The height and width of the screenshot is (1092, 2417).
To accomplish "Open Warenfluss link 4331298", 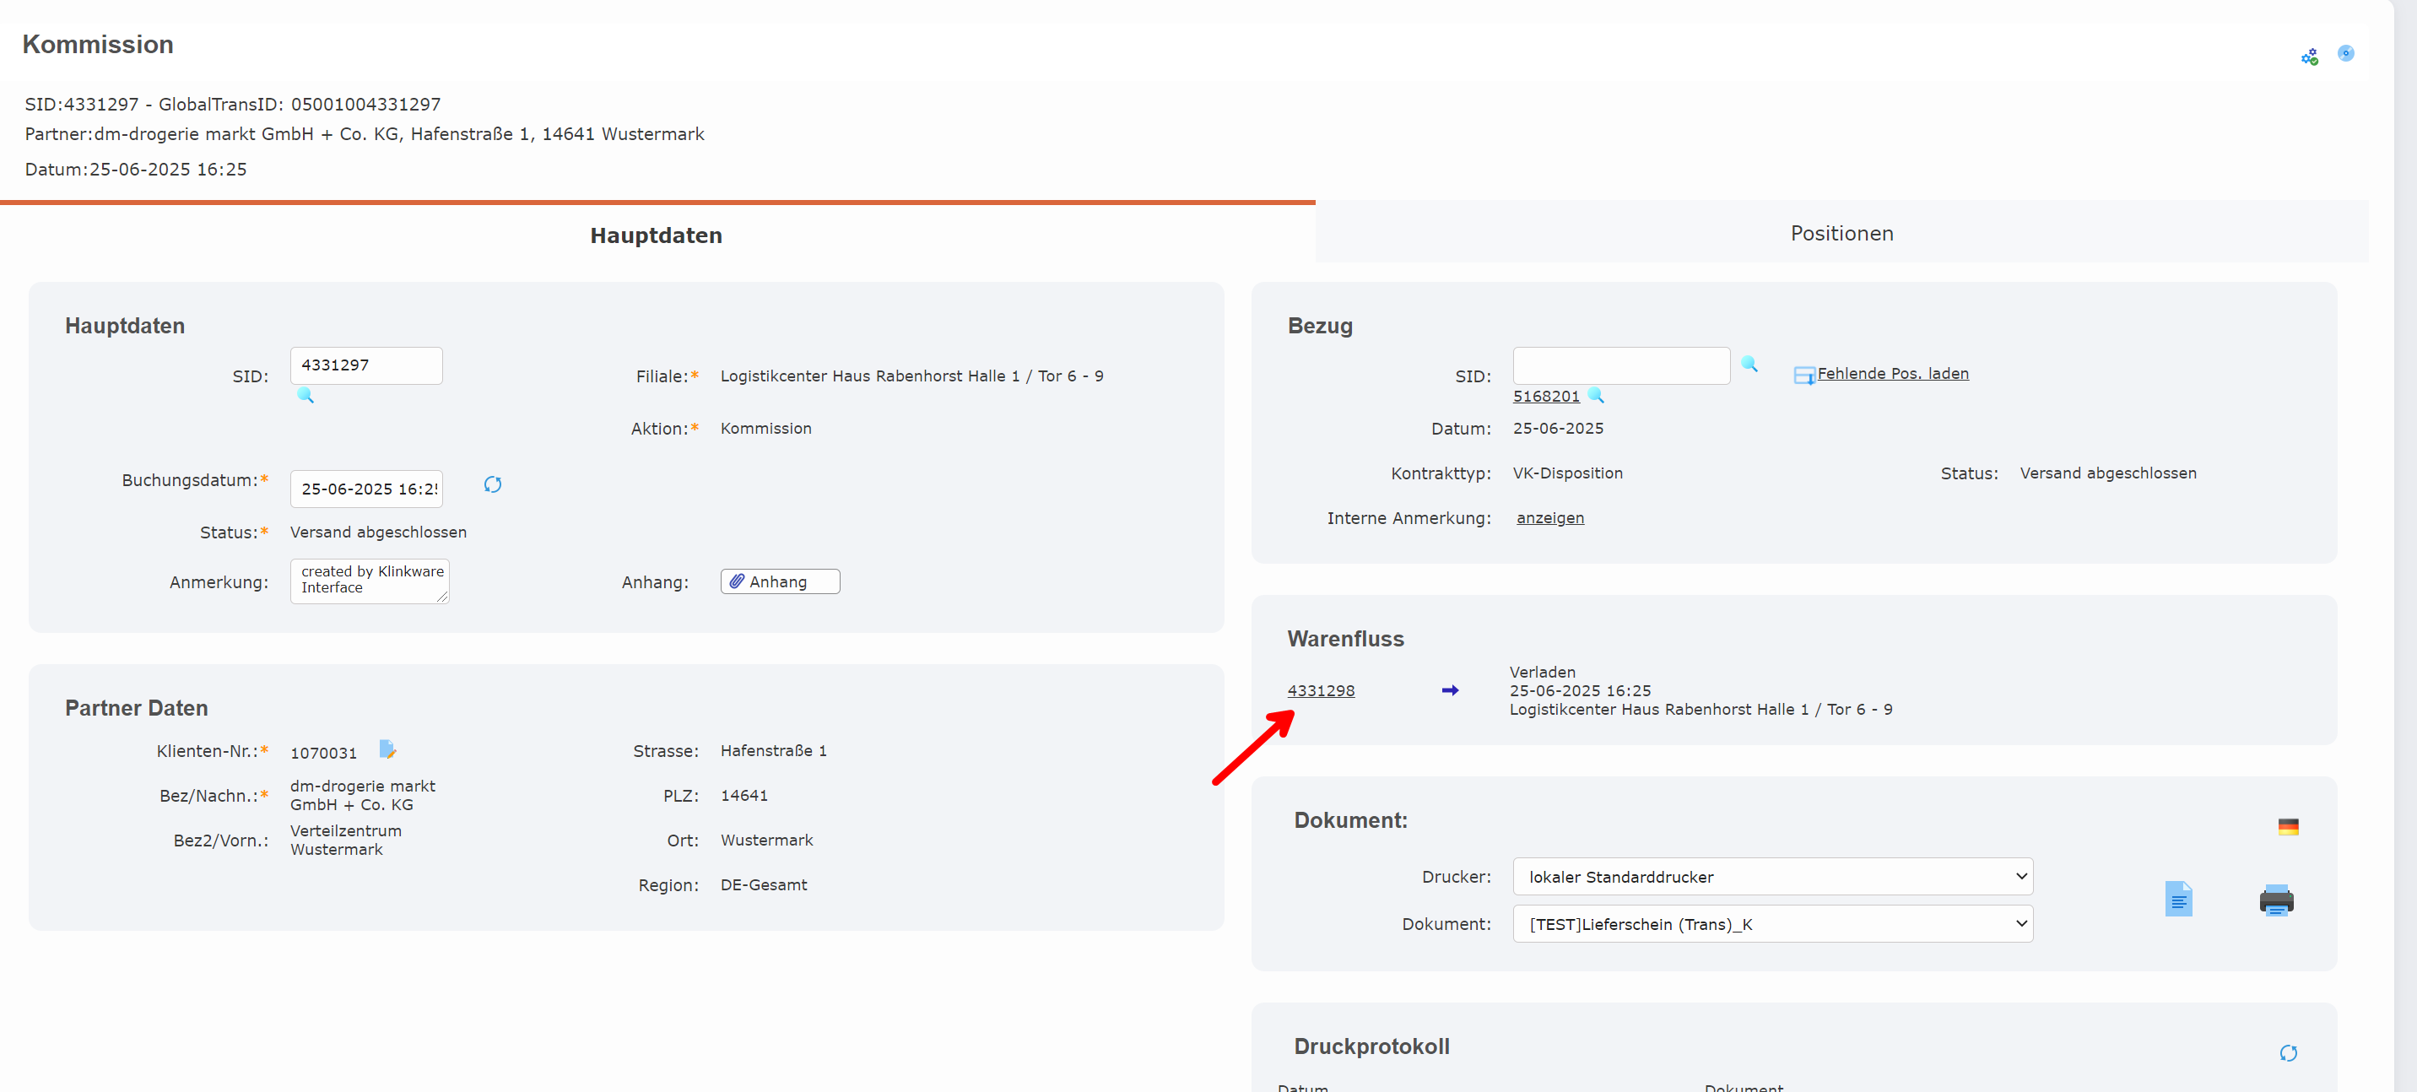I will (x=1320, y=690).
